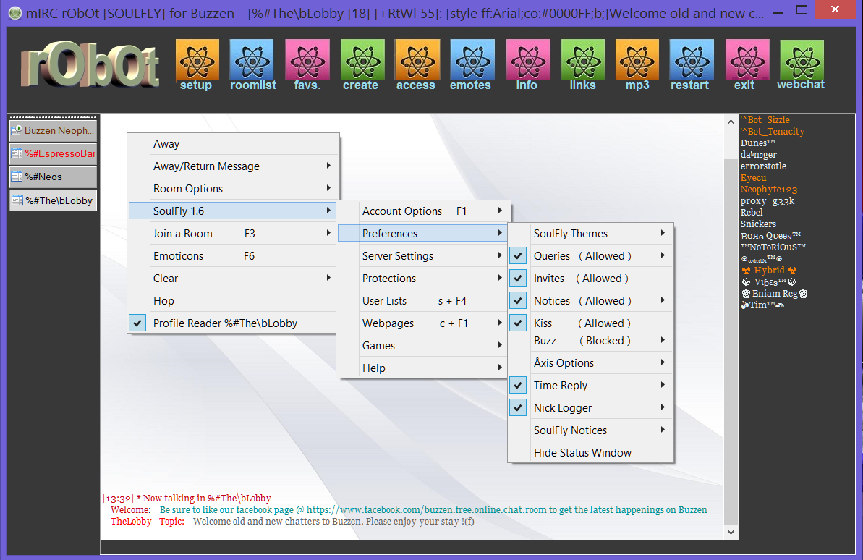Toggle the Time Reply check mark

tap(518, 386)
